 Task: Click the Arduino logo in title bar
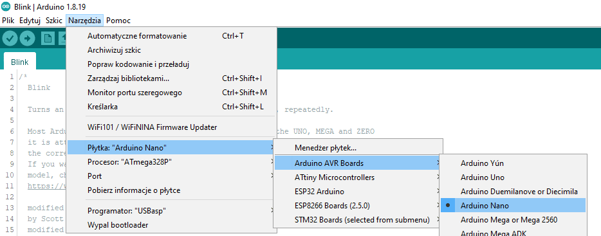pos(6,7)
